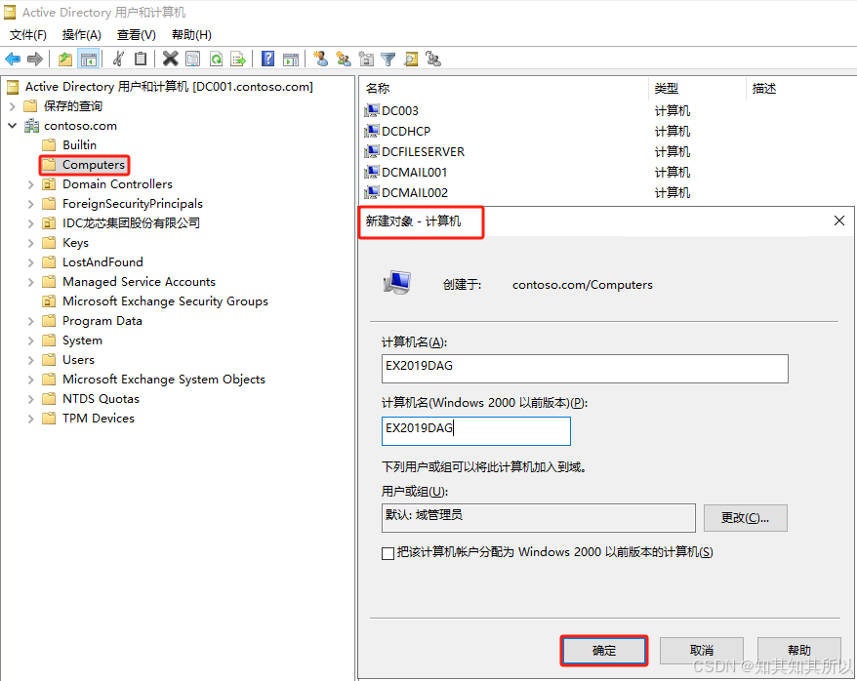Click the contoso.com domain icon in tree
The width and height of the screenshot is (857, 681).
31,126
